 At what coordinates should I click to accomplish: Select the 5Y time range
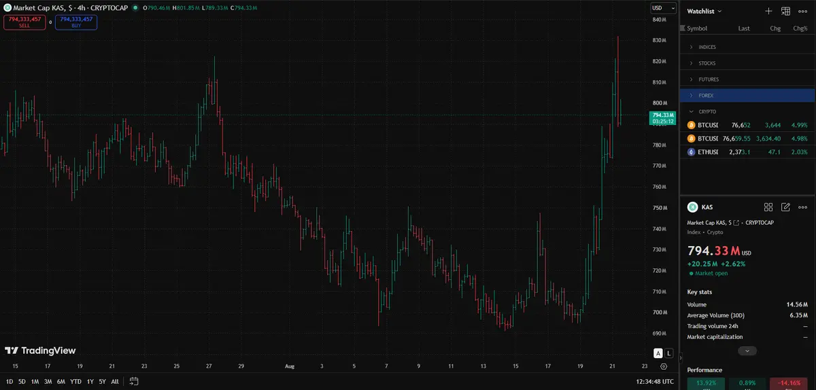[102, 381]
